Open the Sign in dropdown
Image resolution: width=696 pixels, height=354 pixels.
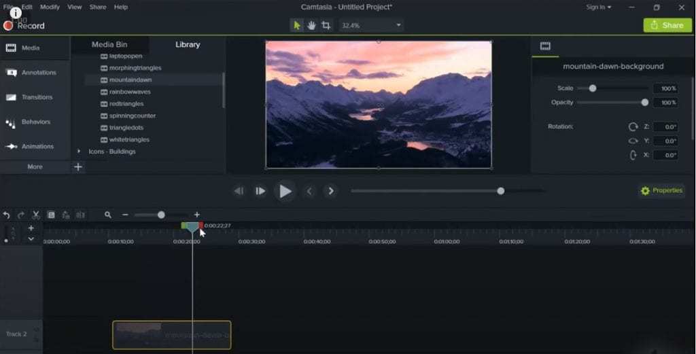(x=598, y=7)
